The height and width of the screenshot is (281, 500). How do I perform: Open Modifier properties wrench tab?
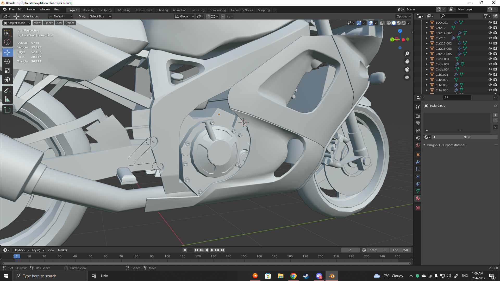(418, 162)
